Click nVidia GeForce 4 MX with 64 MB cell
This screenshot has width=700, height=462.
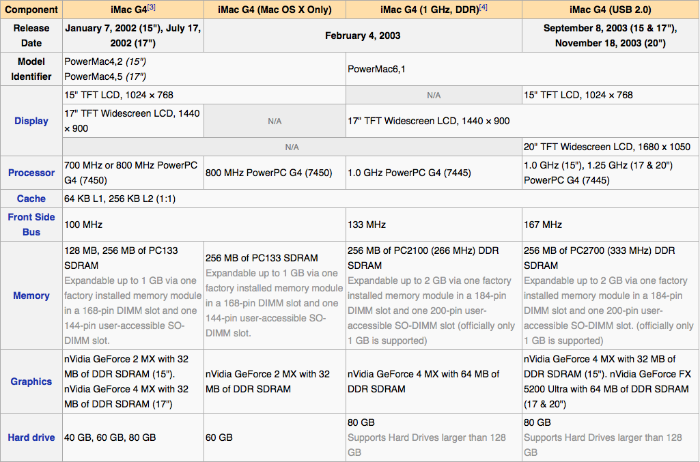point(434,381)
